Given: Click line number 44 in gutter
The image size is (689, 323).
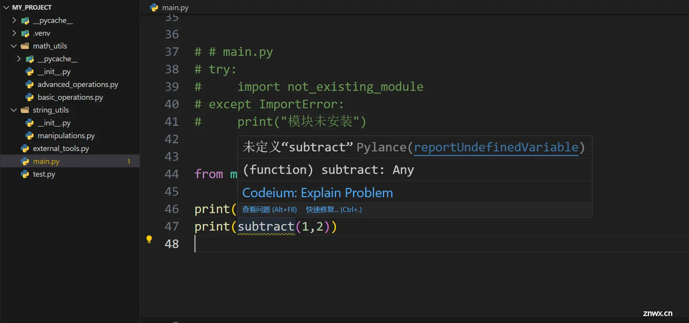Looking at the screenshot, I should tap(171, 174).
